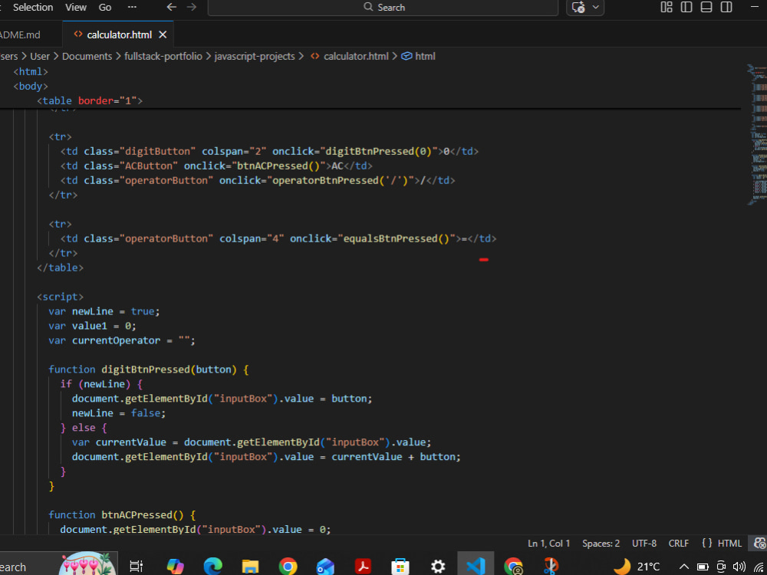Click the var currentOperator line

coord(122,340)
